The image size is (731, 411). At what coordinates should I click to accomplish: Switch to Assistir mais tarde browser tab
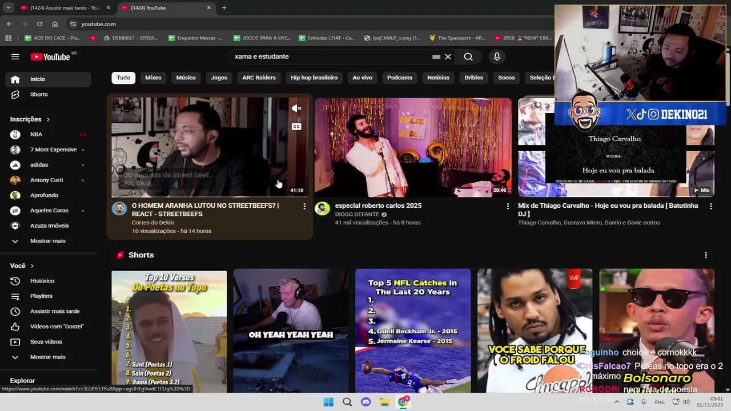tap(65, 8)
